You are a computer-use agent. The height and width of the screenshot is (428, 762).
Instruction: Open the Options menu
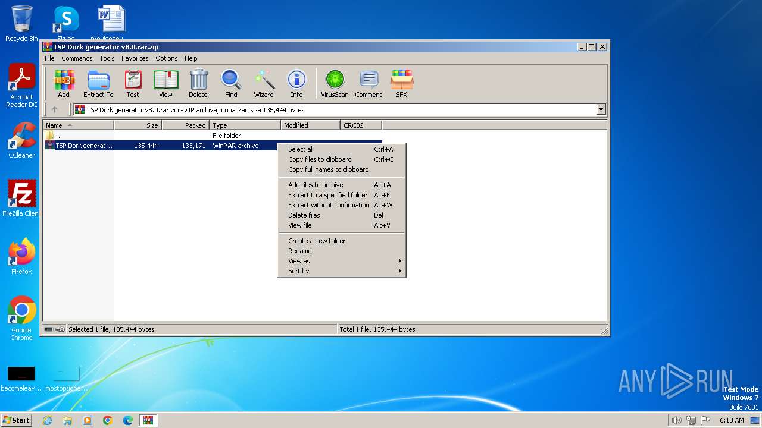[167, 58]
